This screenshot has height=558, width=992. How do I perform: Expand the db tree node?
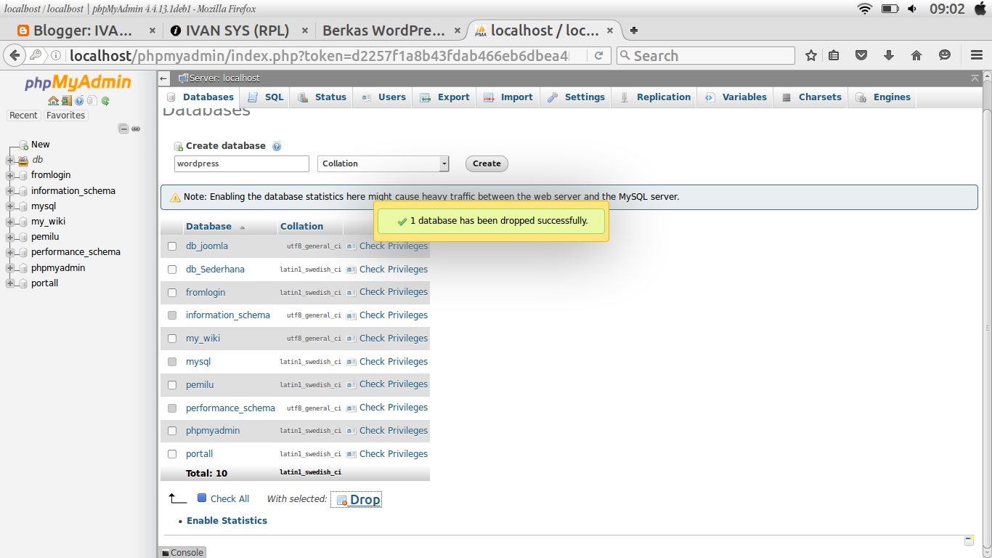click(10, 160)
